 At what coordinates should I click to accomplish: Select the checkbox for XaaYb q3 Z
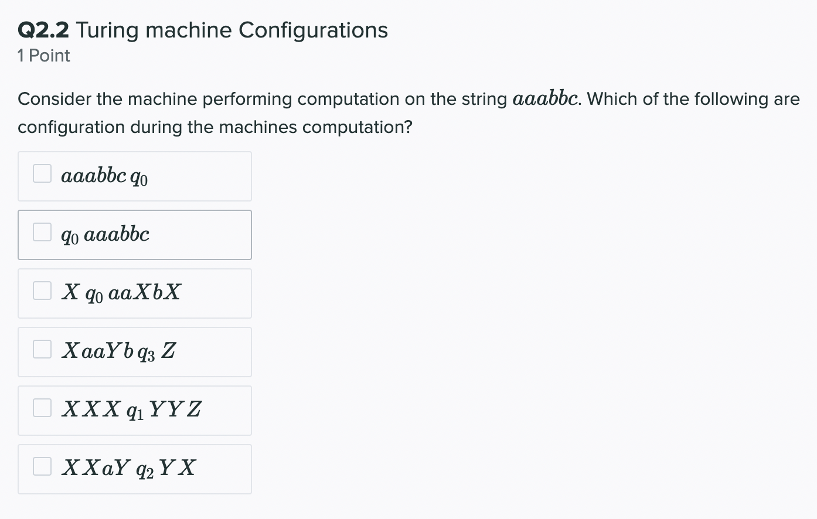(x=42, y=349)
